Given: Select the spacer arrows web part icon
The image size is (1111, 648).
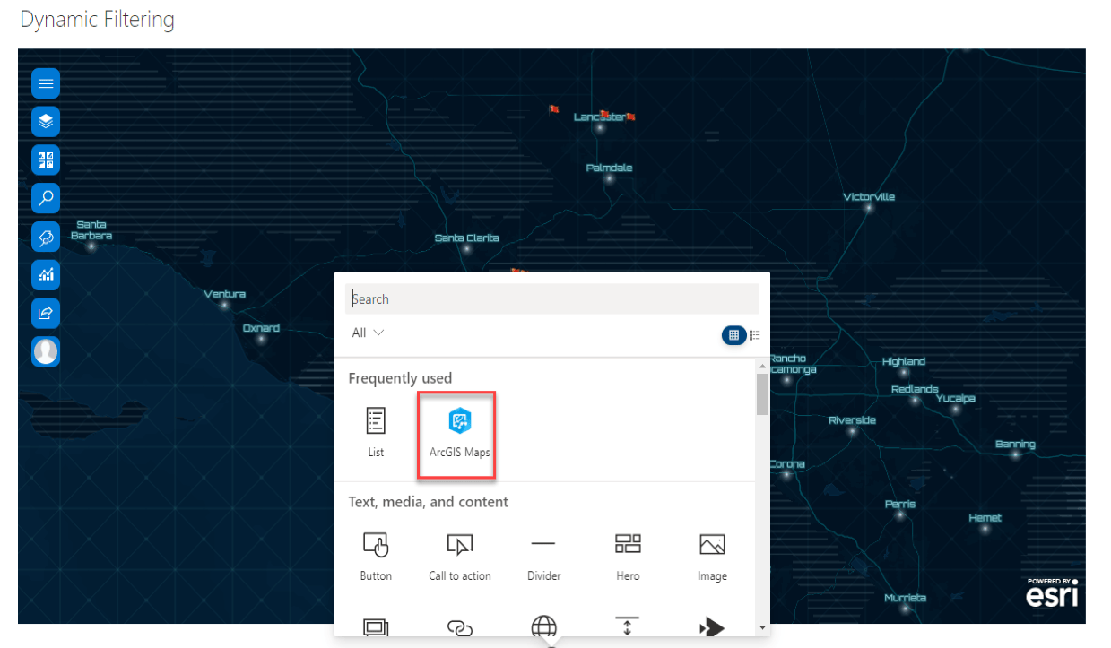Looking at the screenshot, I should coord(628,626).
